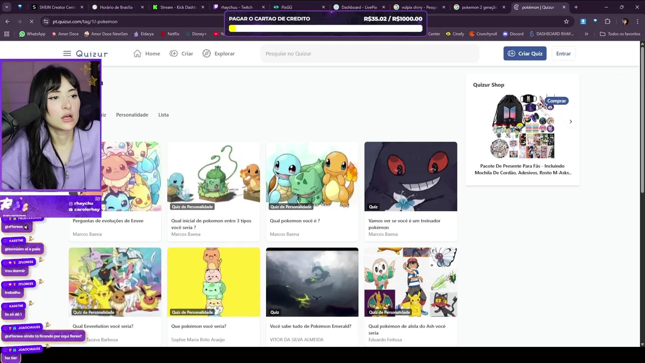Open the Chrome profile avatar
Screen dimensions: 645x363
point(625,21)
